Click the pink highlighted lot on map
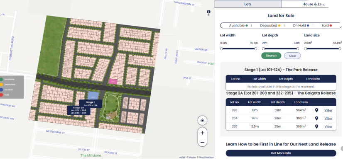The image size is (343, 160). [x=113, y=82]
